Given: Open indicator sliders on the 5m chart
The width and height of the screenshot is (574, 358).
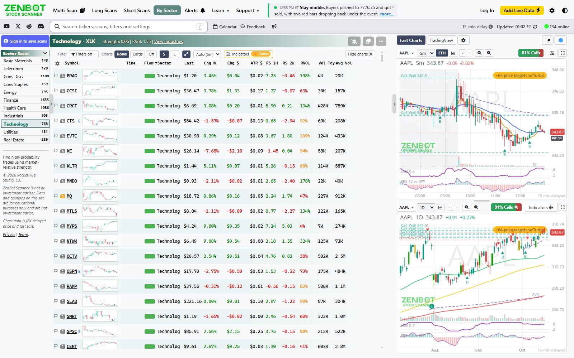Looking at the screenshot, I should (x=552, y=53).
